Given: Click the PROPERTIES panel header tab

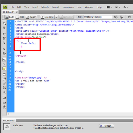Looking at the screenshot, I should [x=9, y=121].
